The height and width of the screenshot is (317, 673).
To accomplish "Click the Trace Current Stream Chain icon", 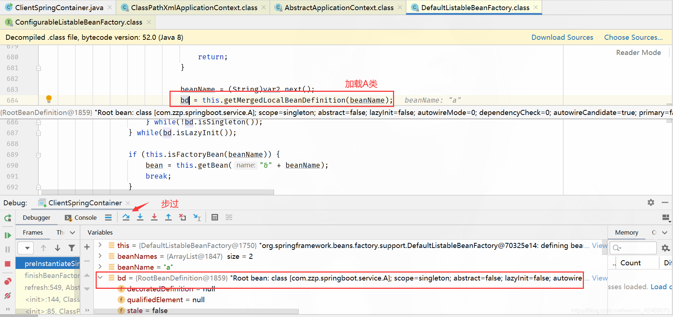I will [229, 217].
